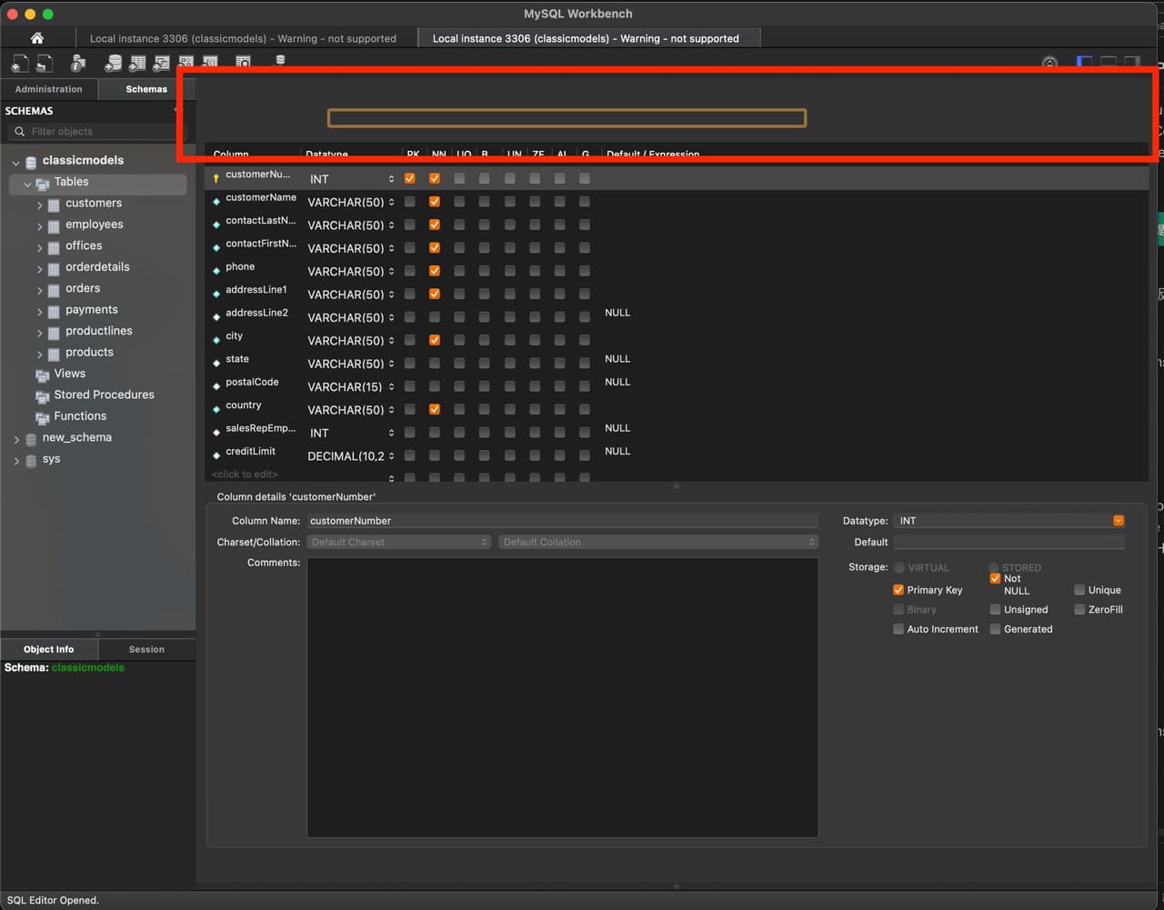Create a new view using toolbar icon
This screenshot has width=1164, height=910.
(161, 64)
